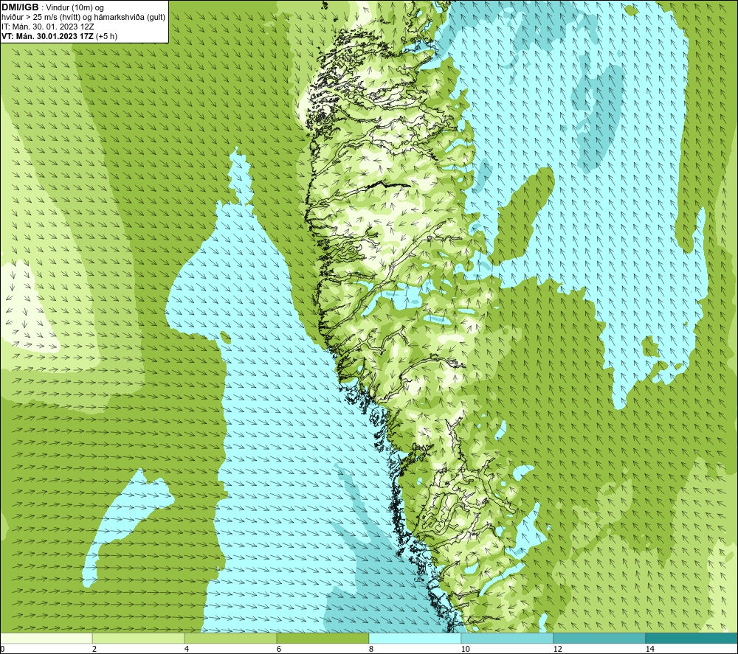Click the scale label '14'
The image size is (738, 654).
[649, 649]
